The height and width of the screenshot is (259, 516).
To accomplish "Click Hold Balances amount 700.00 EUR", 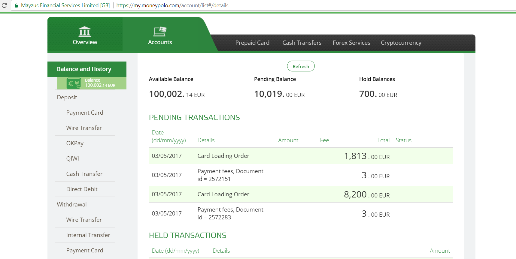I will (378, 94).
